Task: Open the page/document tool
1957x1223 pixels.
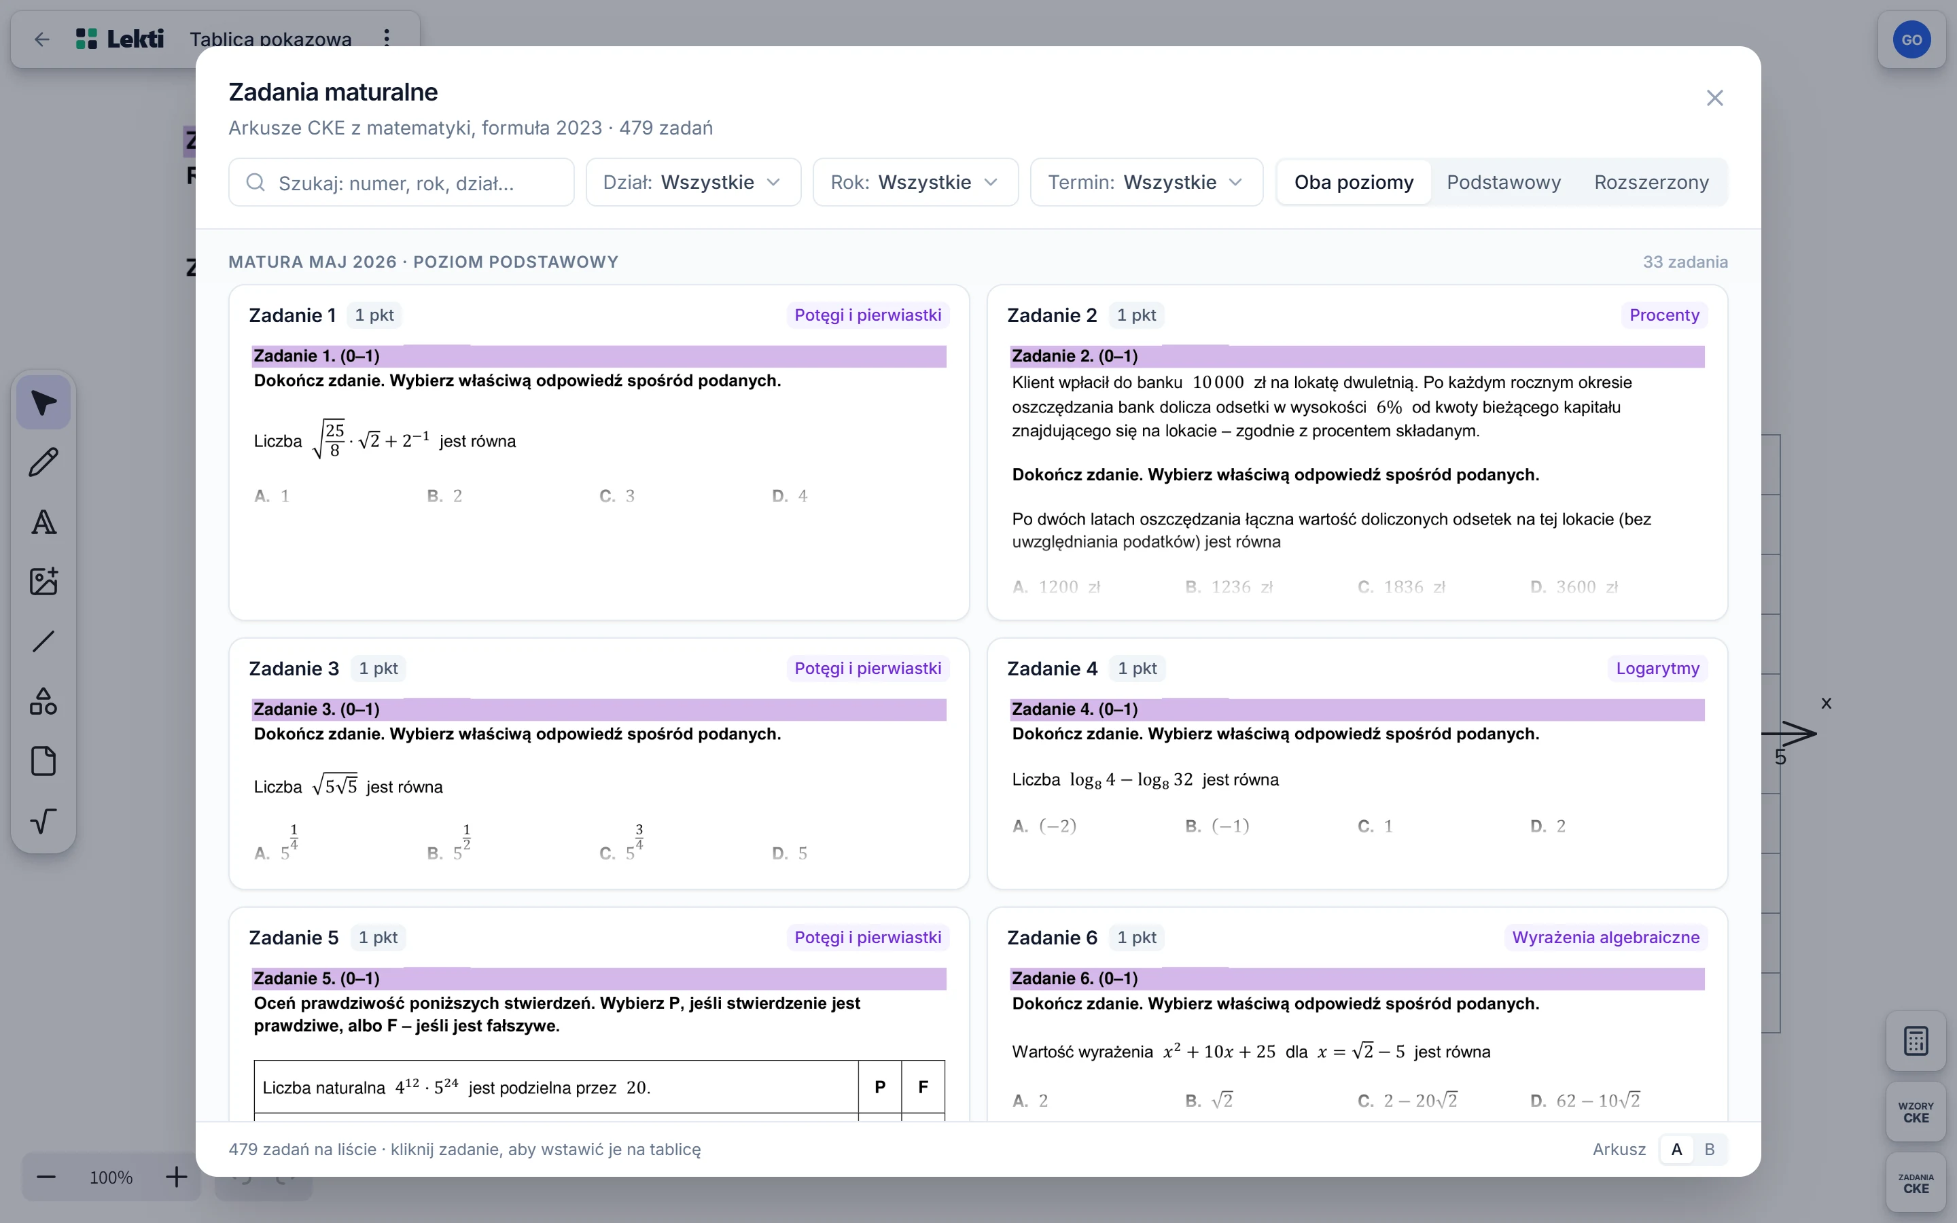Action: pos(43,761)
